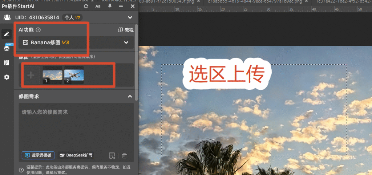Click the 原图 label text
This screenshot has width=372, height=175.
point(24,57)
